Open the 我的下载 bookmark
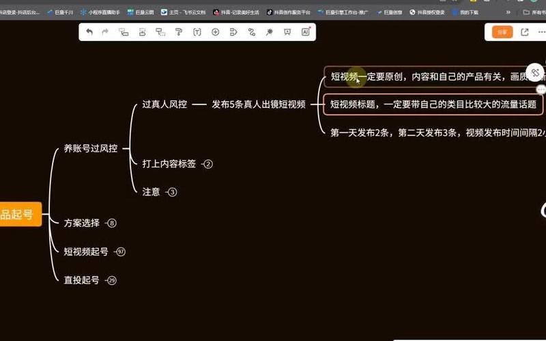 click(x=465, y=12)
